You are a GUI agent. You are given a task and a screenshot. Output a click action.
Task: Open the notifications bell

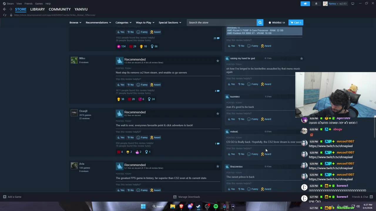click(x=316, y=4)
